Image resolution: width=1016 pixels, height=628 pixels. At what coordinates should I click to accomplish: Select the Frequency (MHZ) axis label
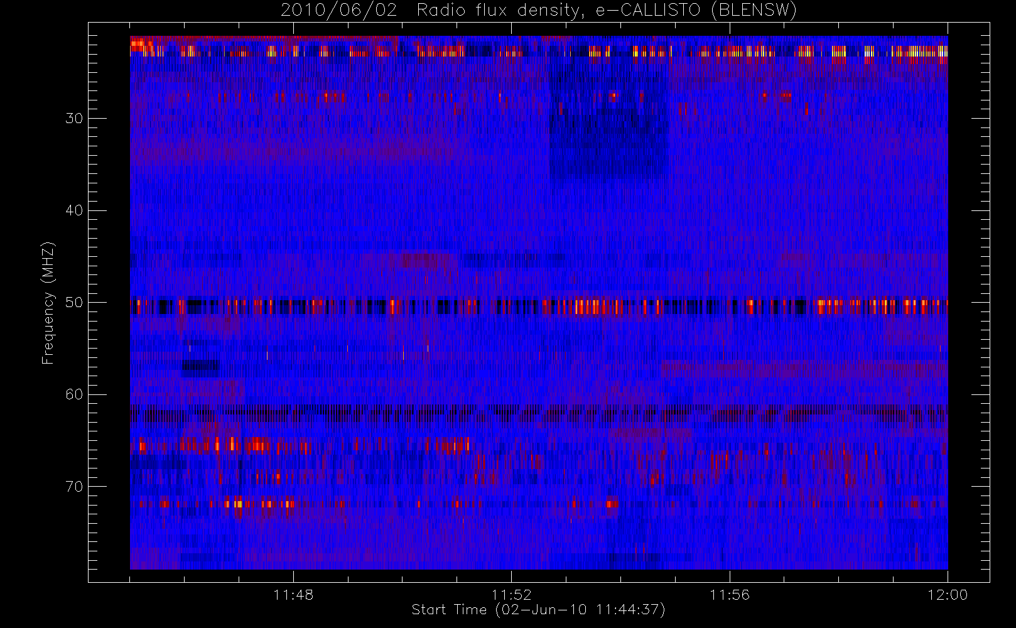[x=48, y=303]
